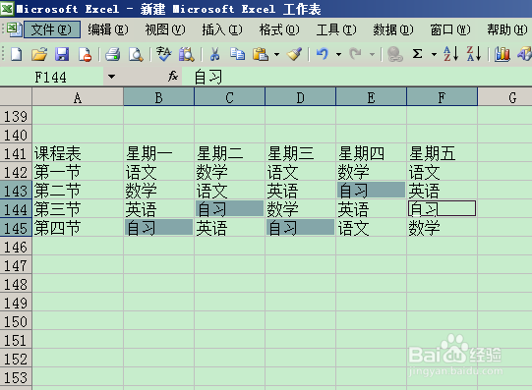Copy selection with the Copy icon
The width and height of the screenshot is (532, 390).
(x=237, y=54)
